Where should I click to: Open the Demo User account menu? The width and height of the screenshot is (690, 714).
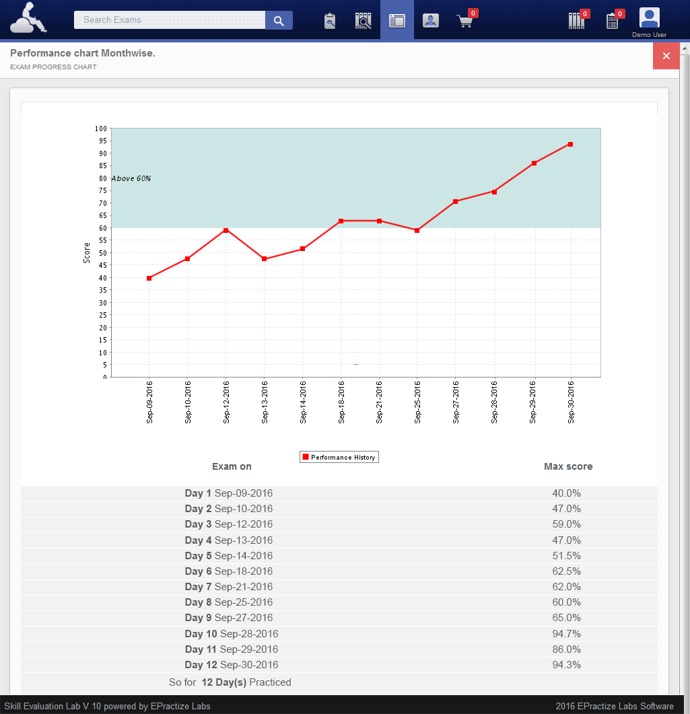pos(649,22)
